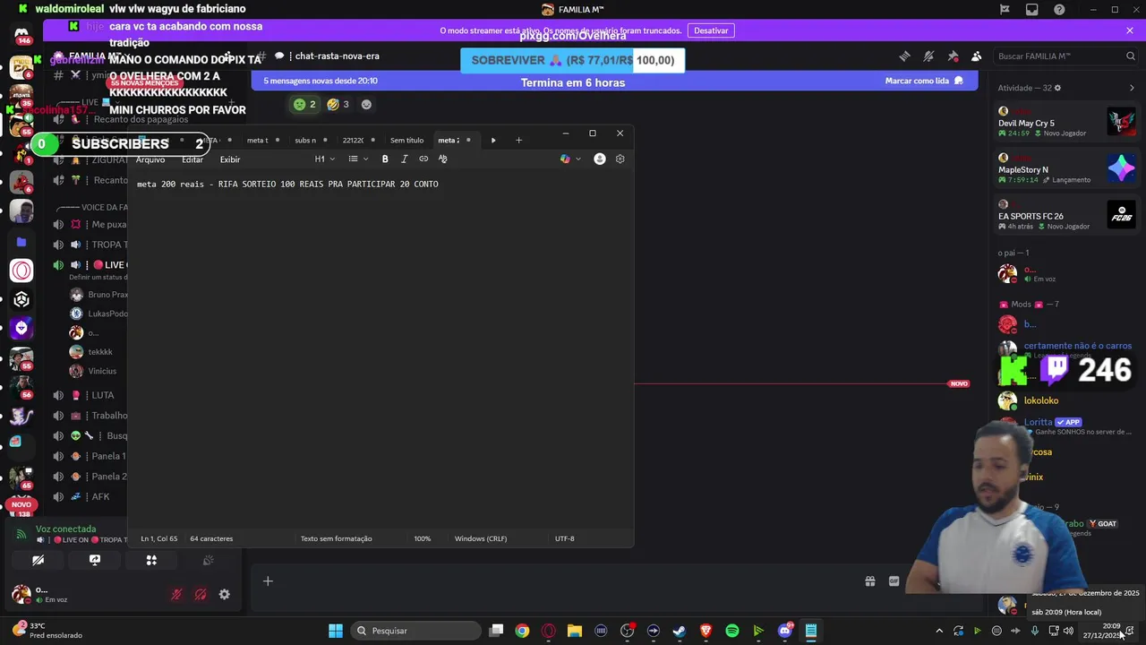
Task: Open Notepad settings gear
Action: tap(620, 159)
